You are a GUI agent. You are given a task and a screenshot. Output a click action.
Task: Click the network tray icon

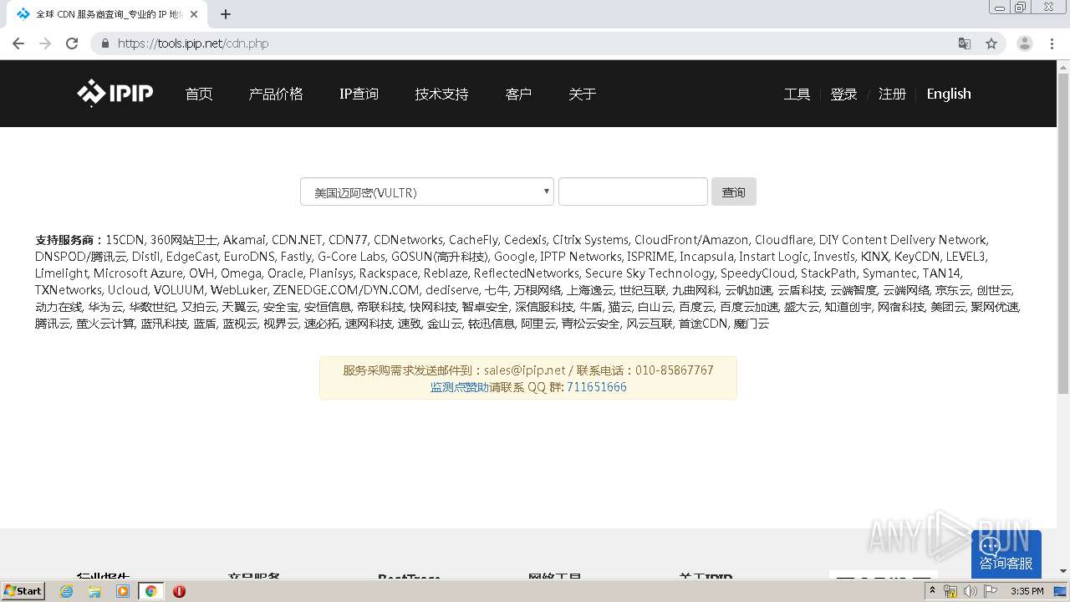[950, 591]
